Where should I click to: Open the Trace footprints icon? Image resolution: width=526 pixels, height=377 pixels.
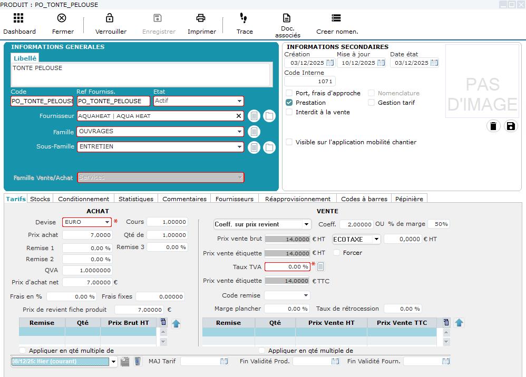tap(244, 18)
